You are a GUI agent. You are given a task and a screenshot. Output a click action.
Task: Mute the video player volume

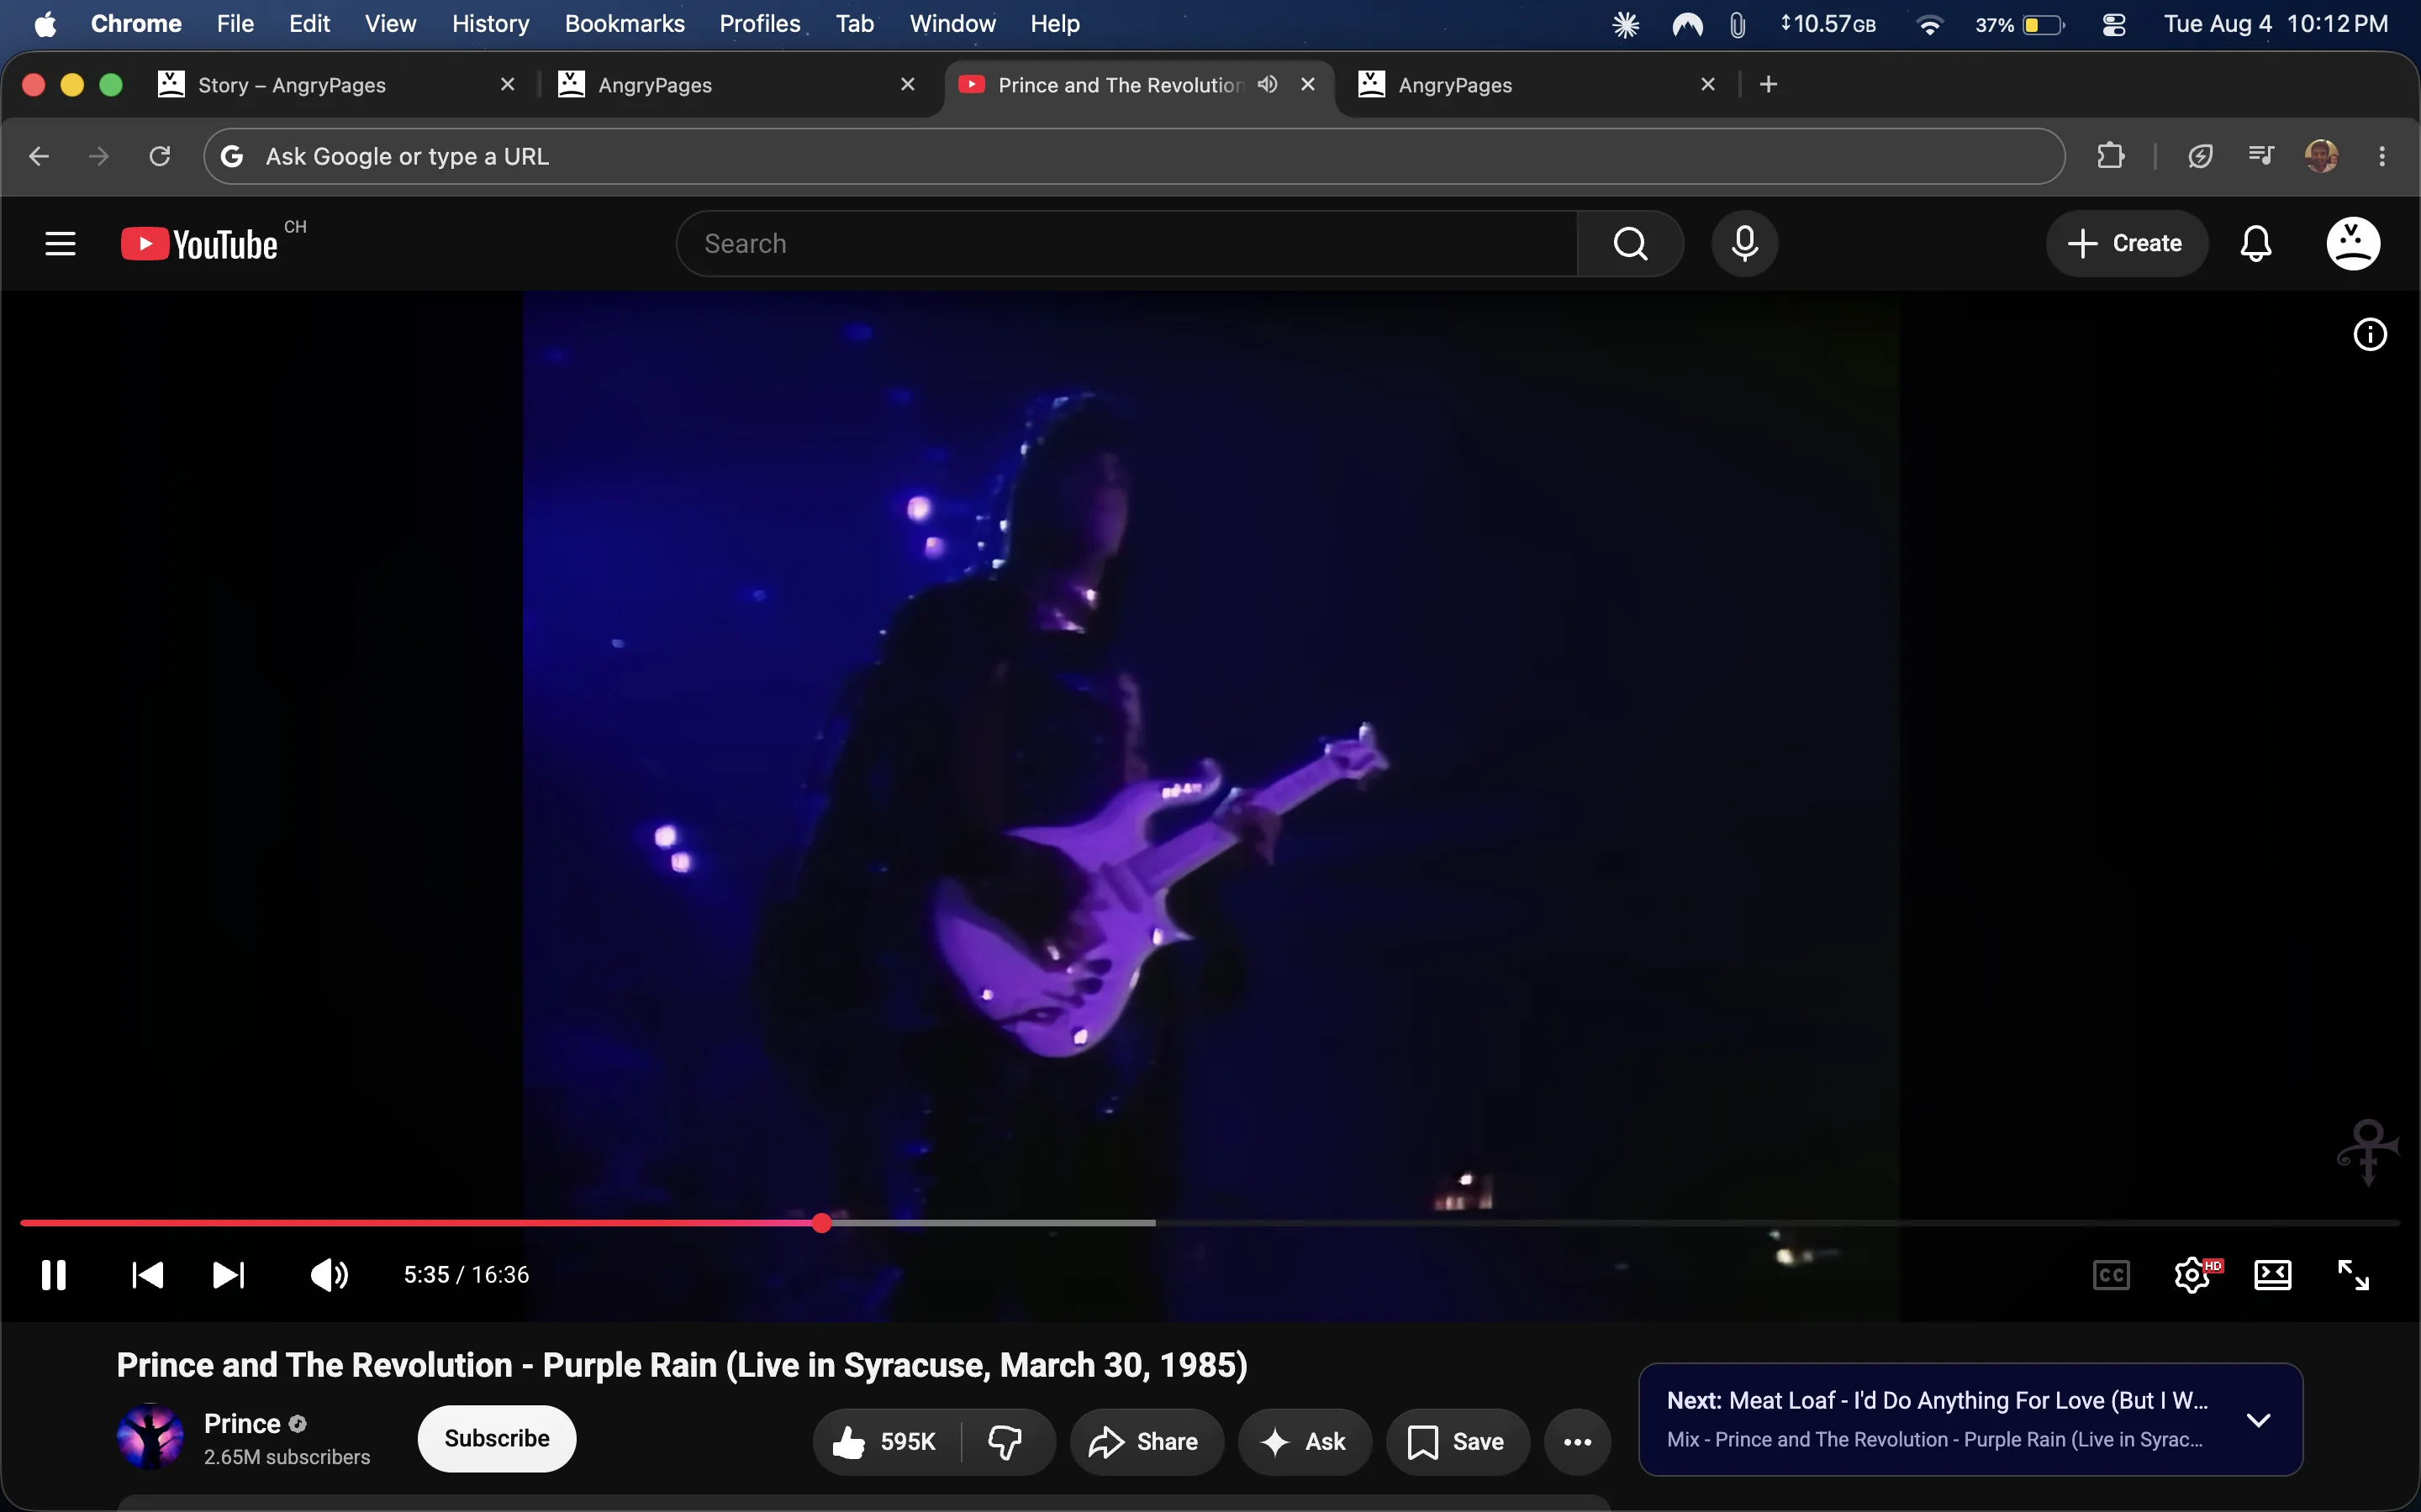[x=330, y=1275]
